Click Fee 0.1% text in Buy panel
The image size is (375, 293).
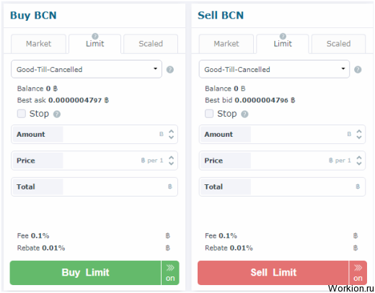point(33,236)
